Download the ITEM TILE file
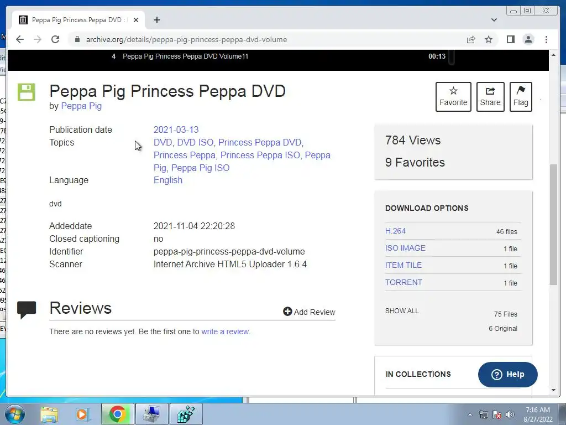 click(403, 265)
